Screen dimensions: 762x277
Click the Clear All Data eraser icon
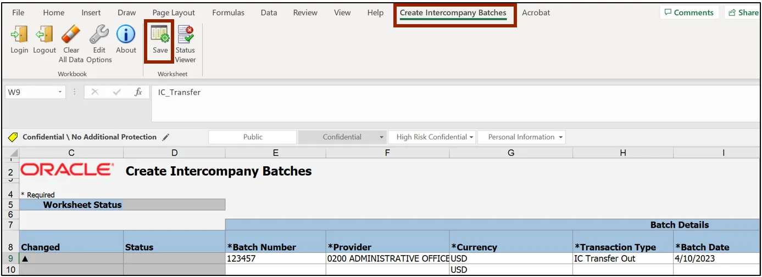[x=71, y=36]
